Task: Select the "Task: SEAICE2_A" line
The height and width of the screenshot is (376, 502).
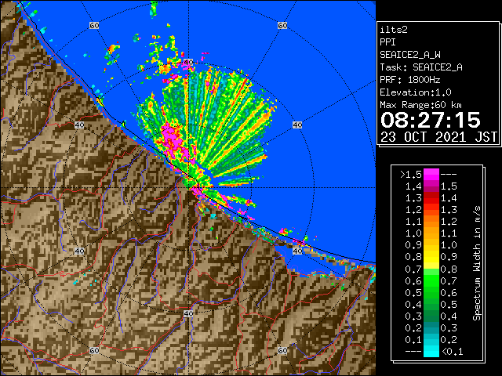Action: coord(421,67)
